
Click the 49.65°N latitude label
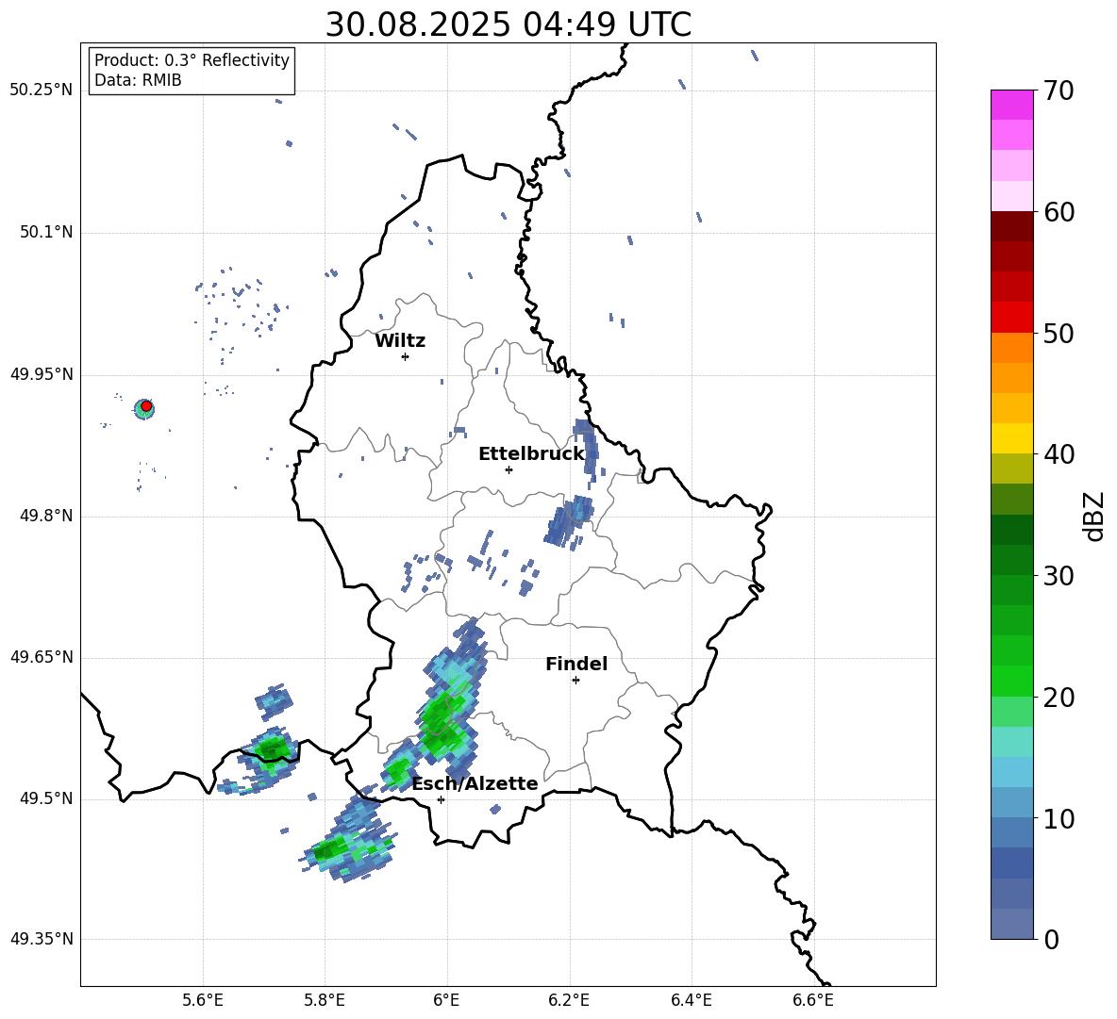[42, 657]
